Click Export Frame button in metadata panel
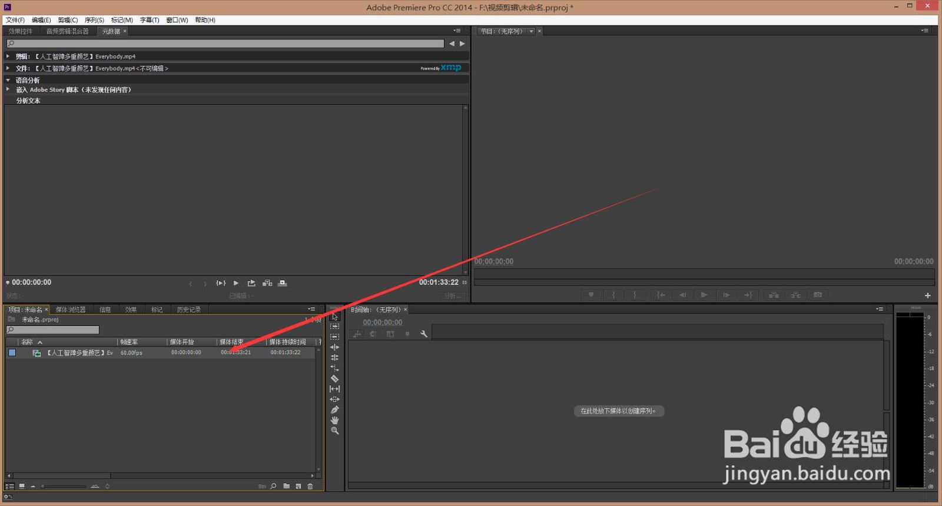This screenshot has width=942, height=506. coord(251,283)
